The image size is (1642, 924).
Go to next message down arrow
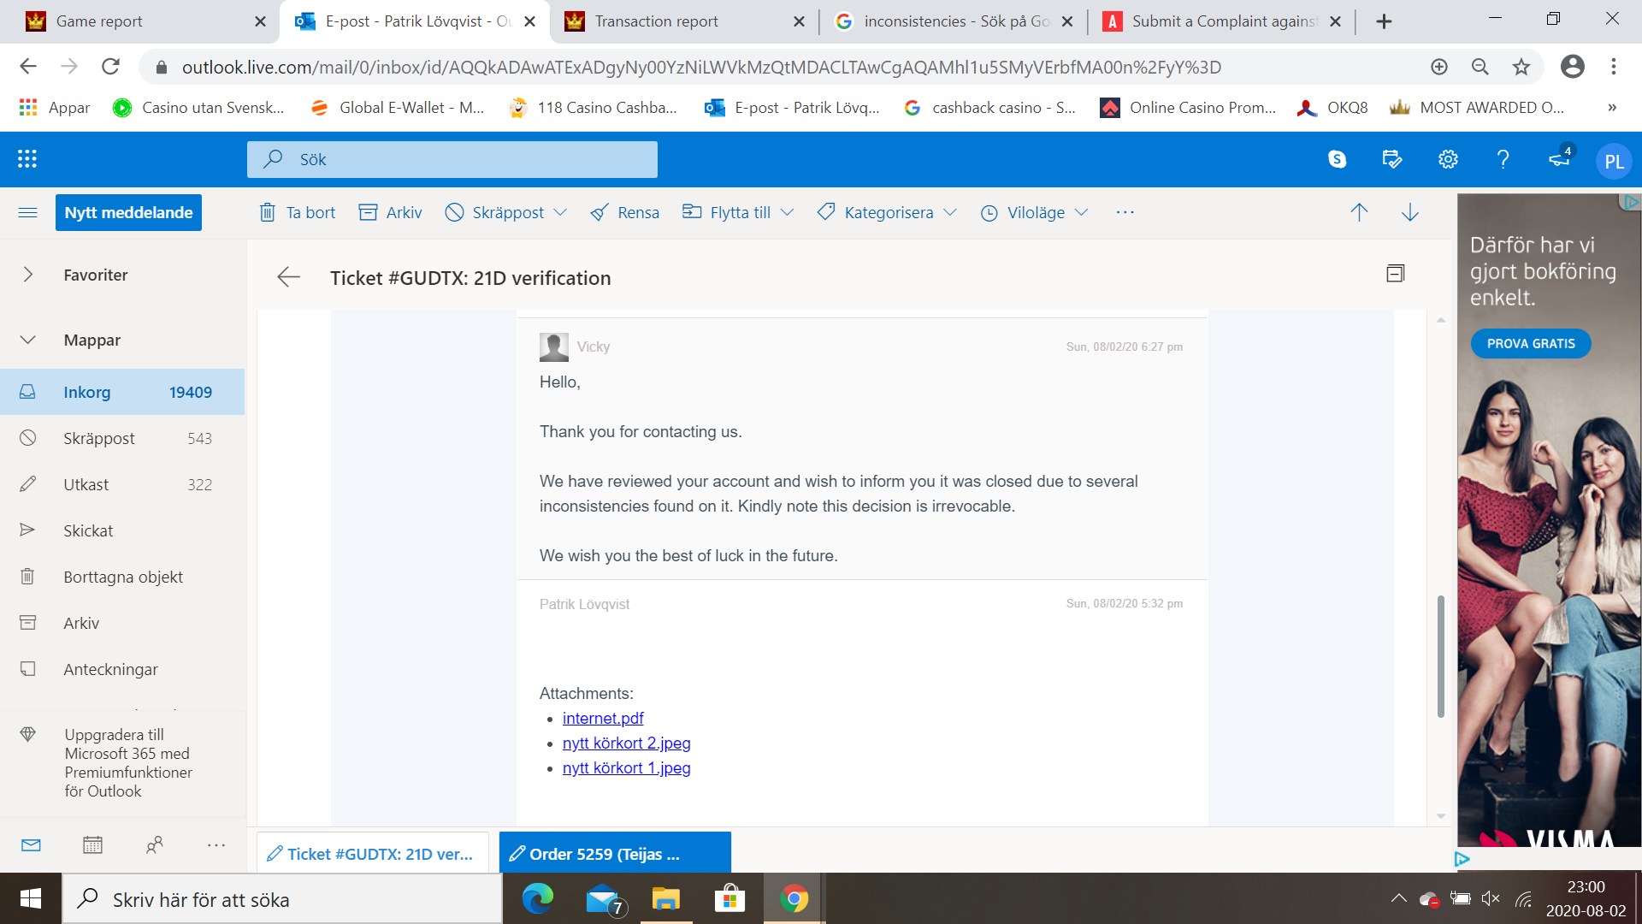click(x=1410, y=212)
